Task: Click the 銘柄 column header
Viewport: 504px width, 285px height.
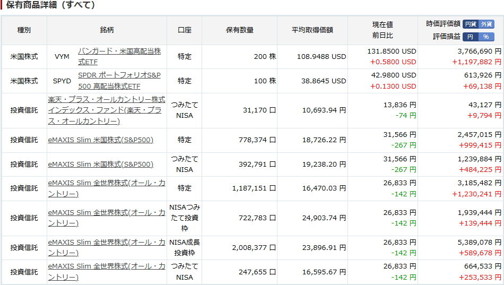Action: point(107,30)
